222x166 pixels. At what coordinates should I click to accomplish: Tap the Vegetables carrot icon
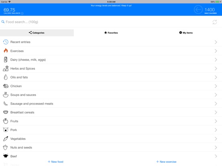(6, 139)
